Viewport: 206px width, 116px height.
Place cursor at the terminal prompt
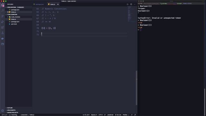click(141, 30)
